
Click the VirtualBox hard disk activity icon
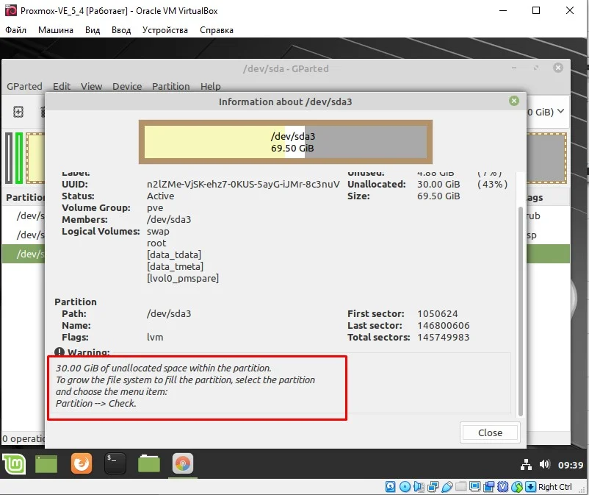[390, 486]
